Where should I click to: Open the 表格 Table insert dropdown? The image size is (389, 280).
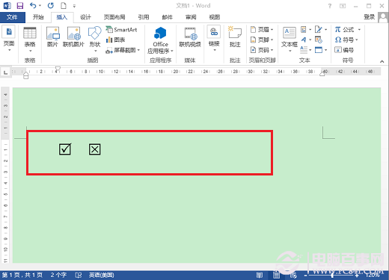tap(30, 39)
